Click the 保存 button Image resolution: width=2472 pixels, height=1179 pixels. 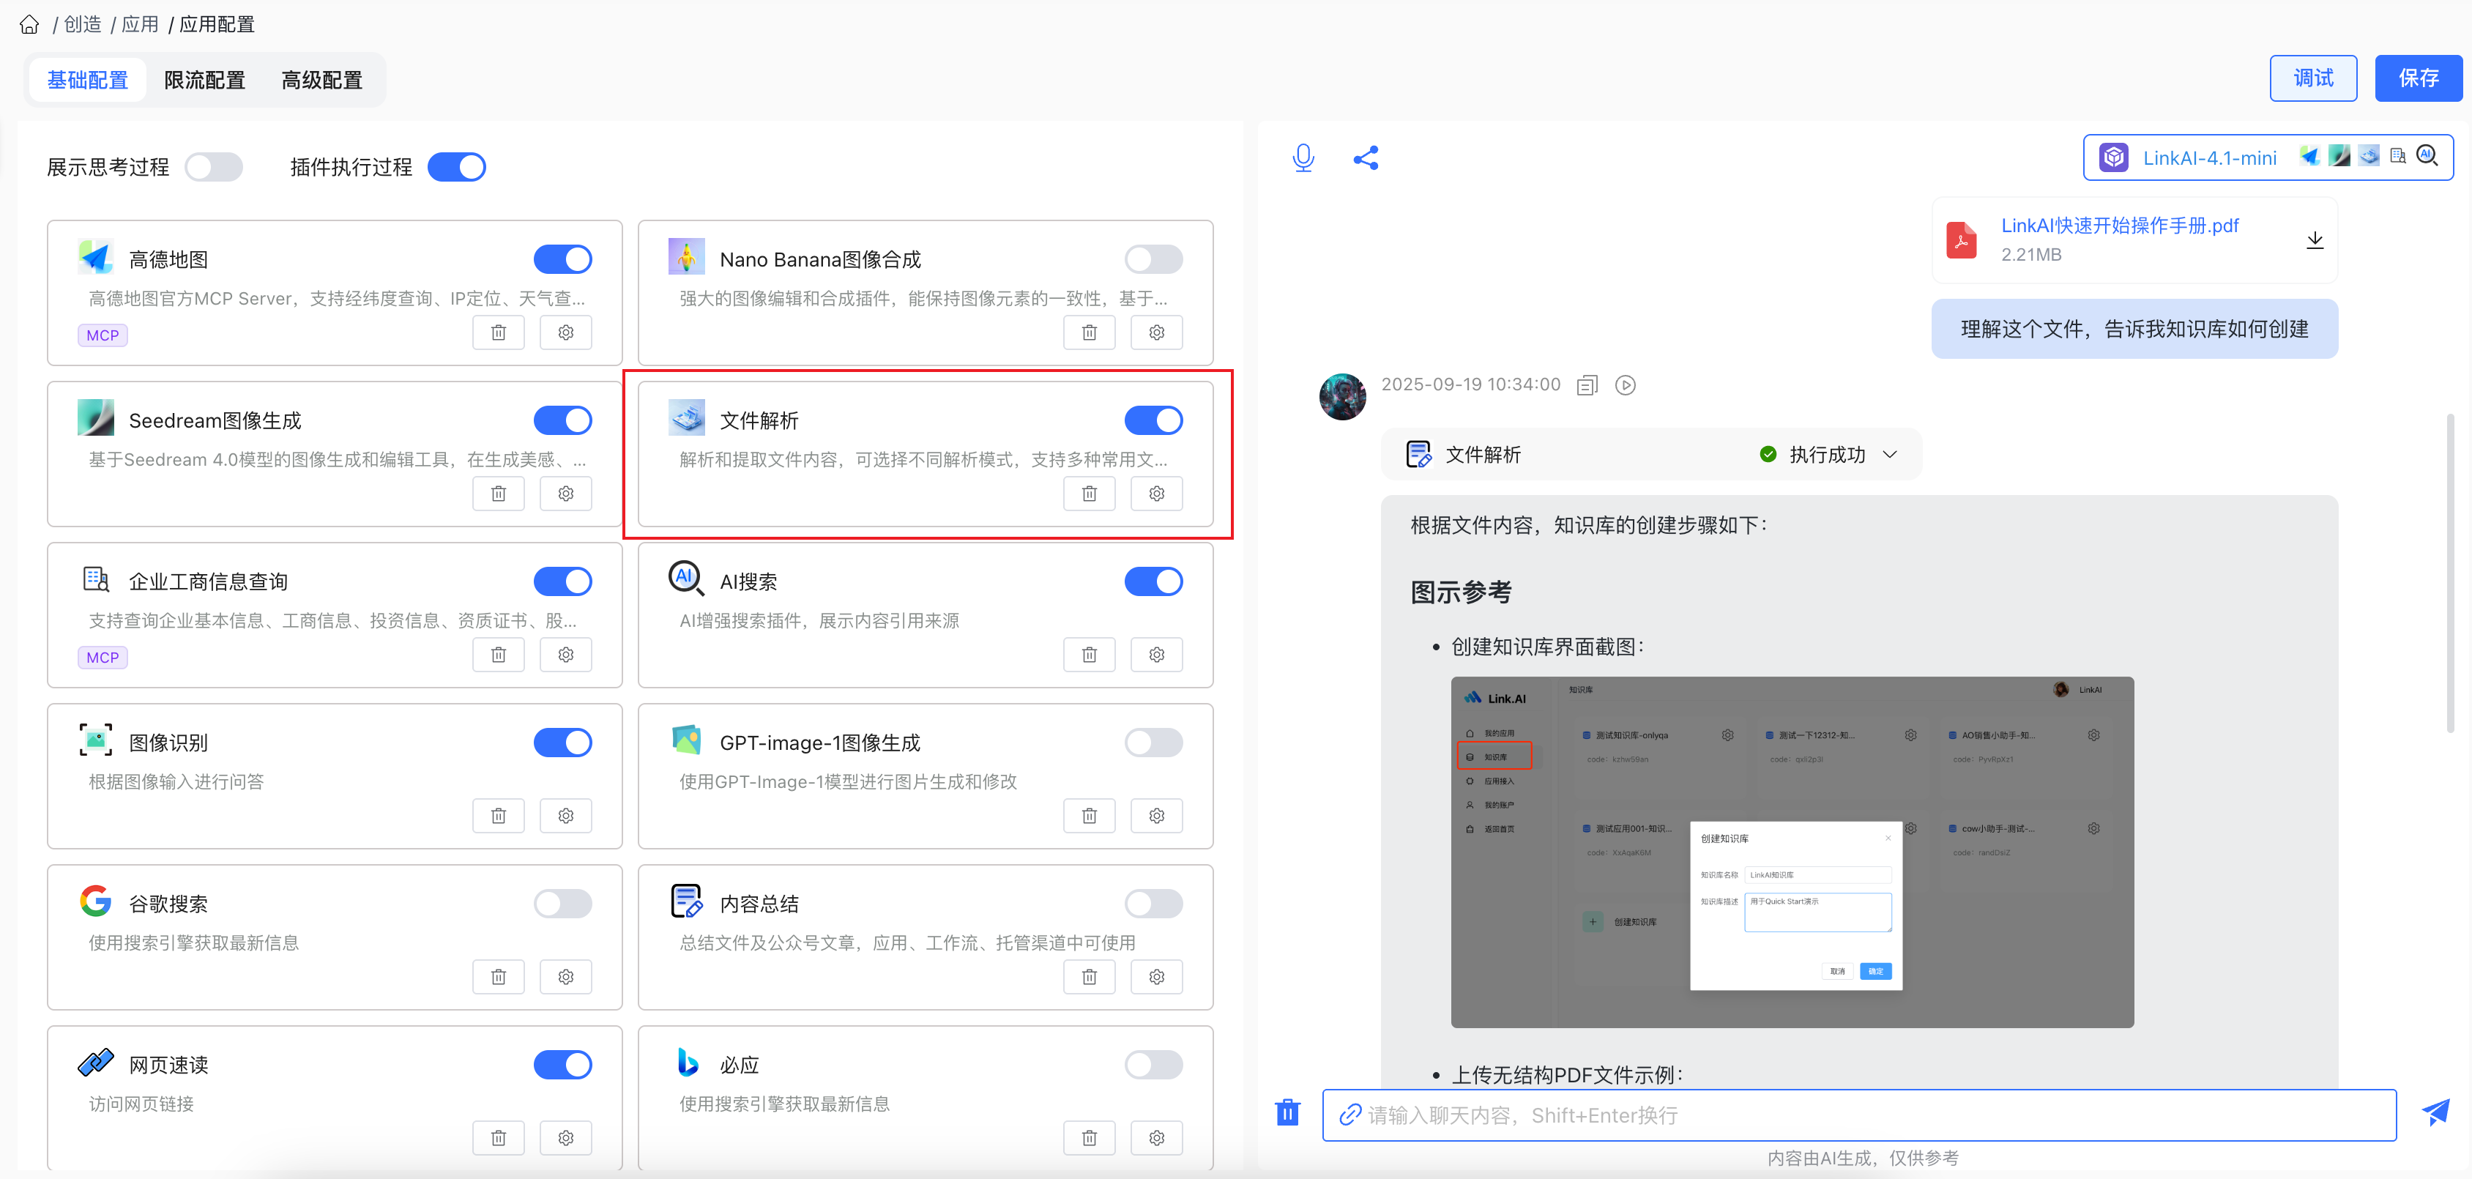[x=2419, y=79]
